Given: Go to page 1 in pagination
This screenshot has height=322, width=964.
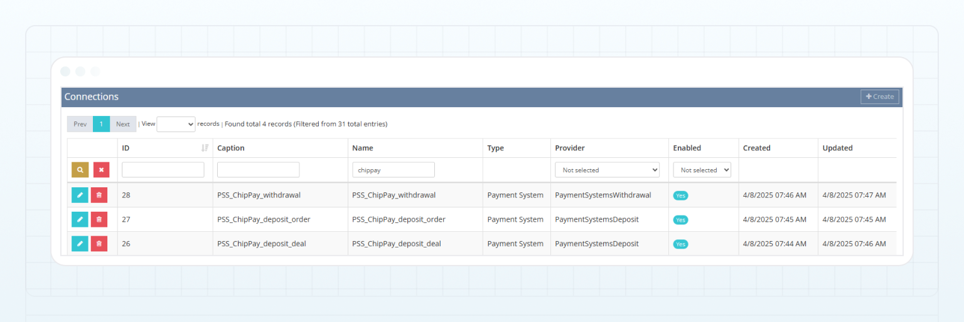Looking at the screenshot, I should tap(101, 124).
